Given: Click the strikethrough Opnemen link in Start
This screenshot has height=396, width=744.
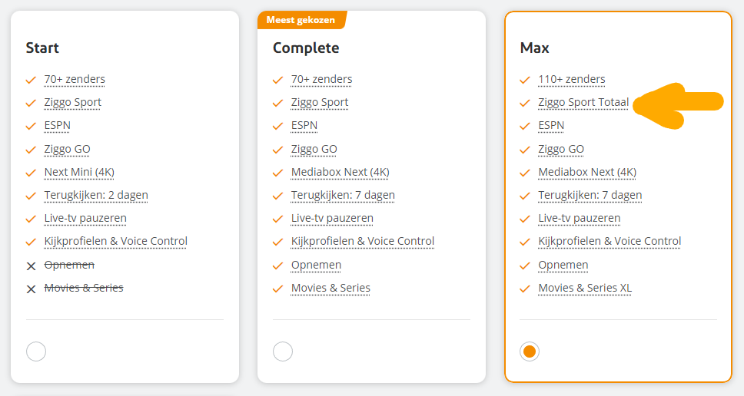Looking at the screenshot, I should pyautogui.click(x=69, y=265).
